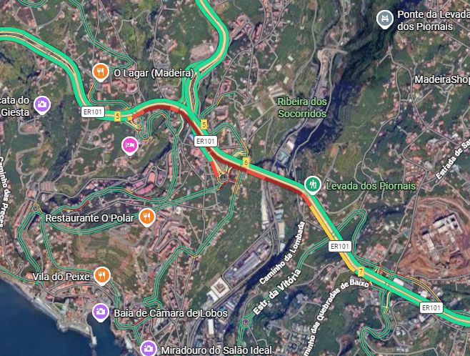470x356 pixels.
Task: Open the Miradouro do Salão Ideal photo marker
Action: tap(149, 349)
